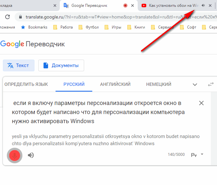
Task: Select the Текст translation mode button
Action: (x=19, y=65)
